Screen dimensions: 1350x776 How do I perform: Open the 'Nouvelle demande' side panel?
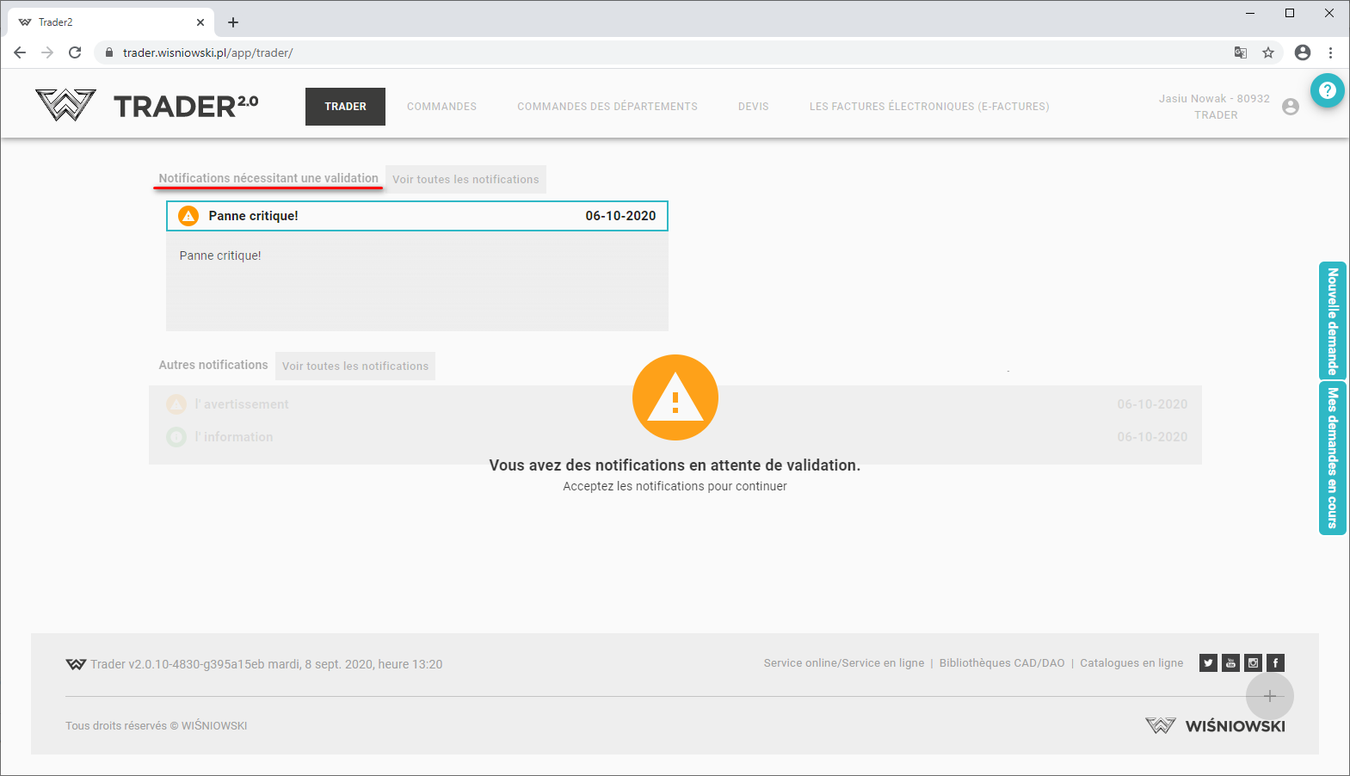click(1332, 321)
